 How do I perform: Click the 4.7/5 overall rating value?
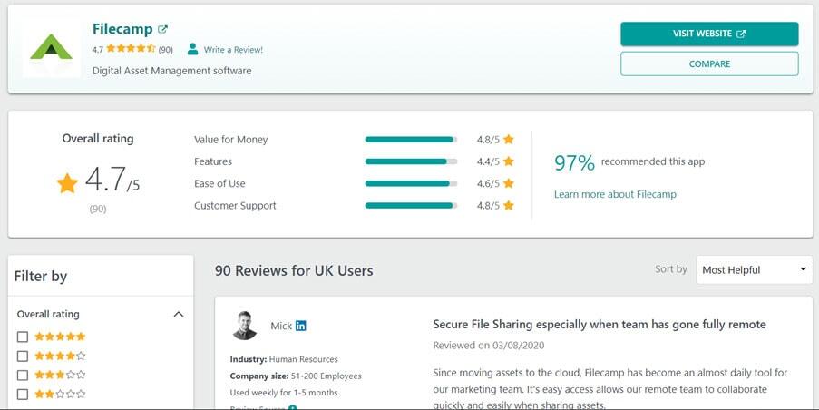112,180
